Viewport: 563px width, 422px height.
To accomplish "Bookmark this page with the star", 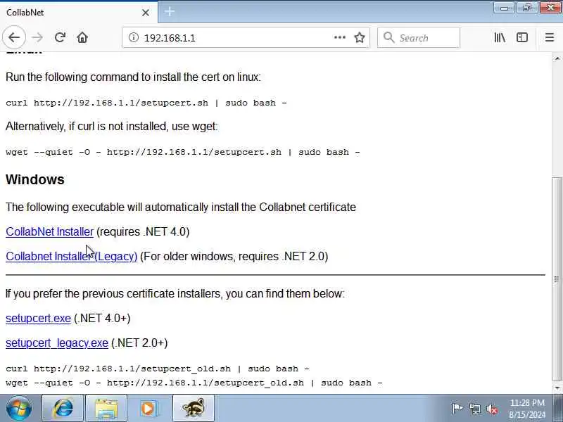I will pos(360,37).
